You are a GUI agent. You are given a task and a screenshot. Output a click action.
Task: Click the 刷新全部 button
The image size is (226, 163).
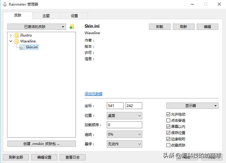[16, 157]
